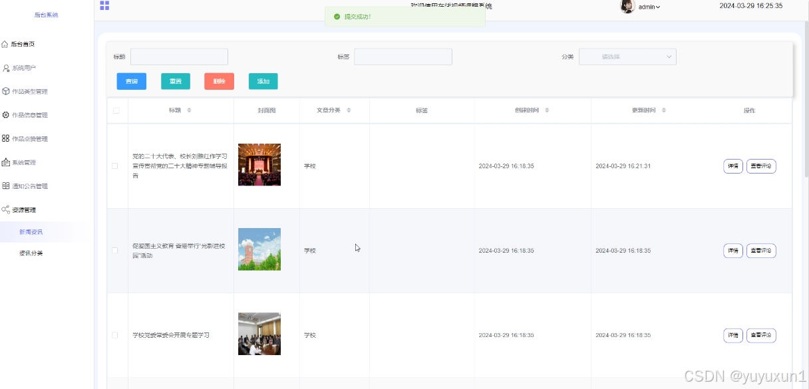Click the red 删除 button
The height and width of the screenshot is (389, 809).
pos(220,81)
